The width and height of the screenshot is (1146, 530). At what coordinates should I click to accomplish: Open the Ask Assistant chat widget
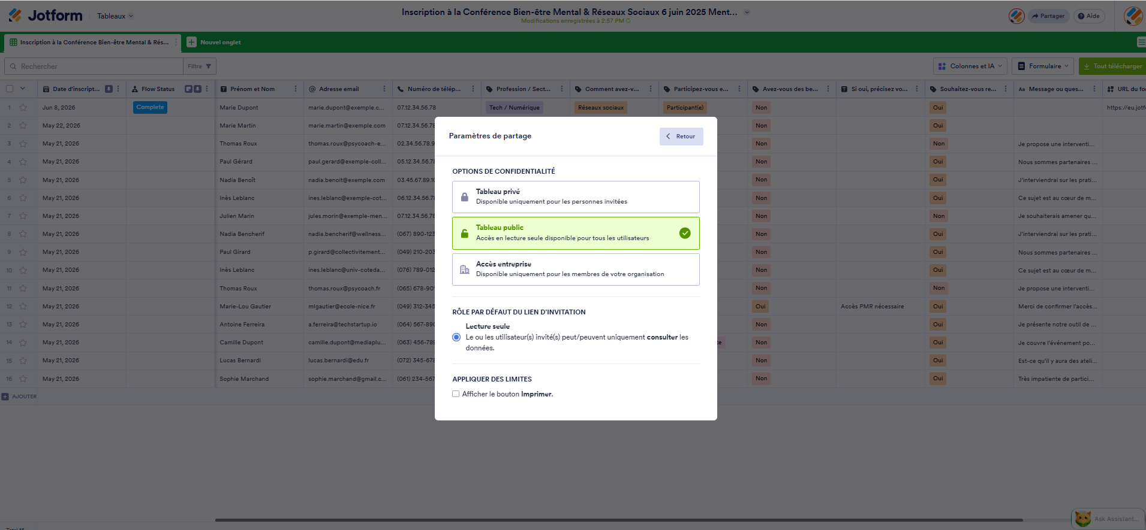(1108, 519)
